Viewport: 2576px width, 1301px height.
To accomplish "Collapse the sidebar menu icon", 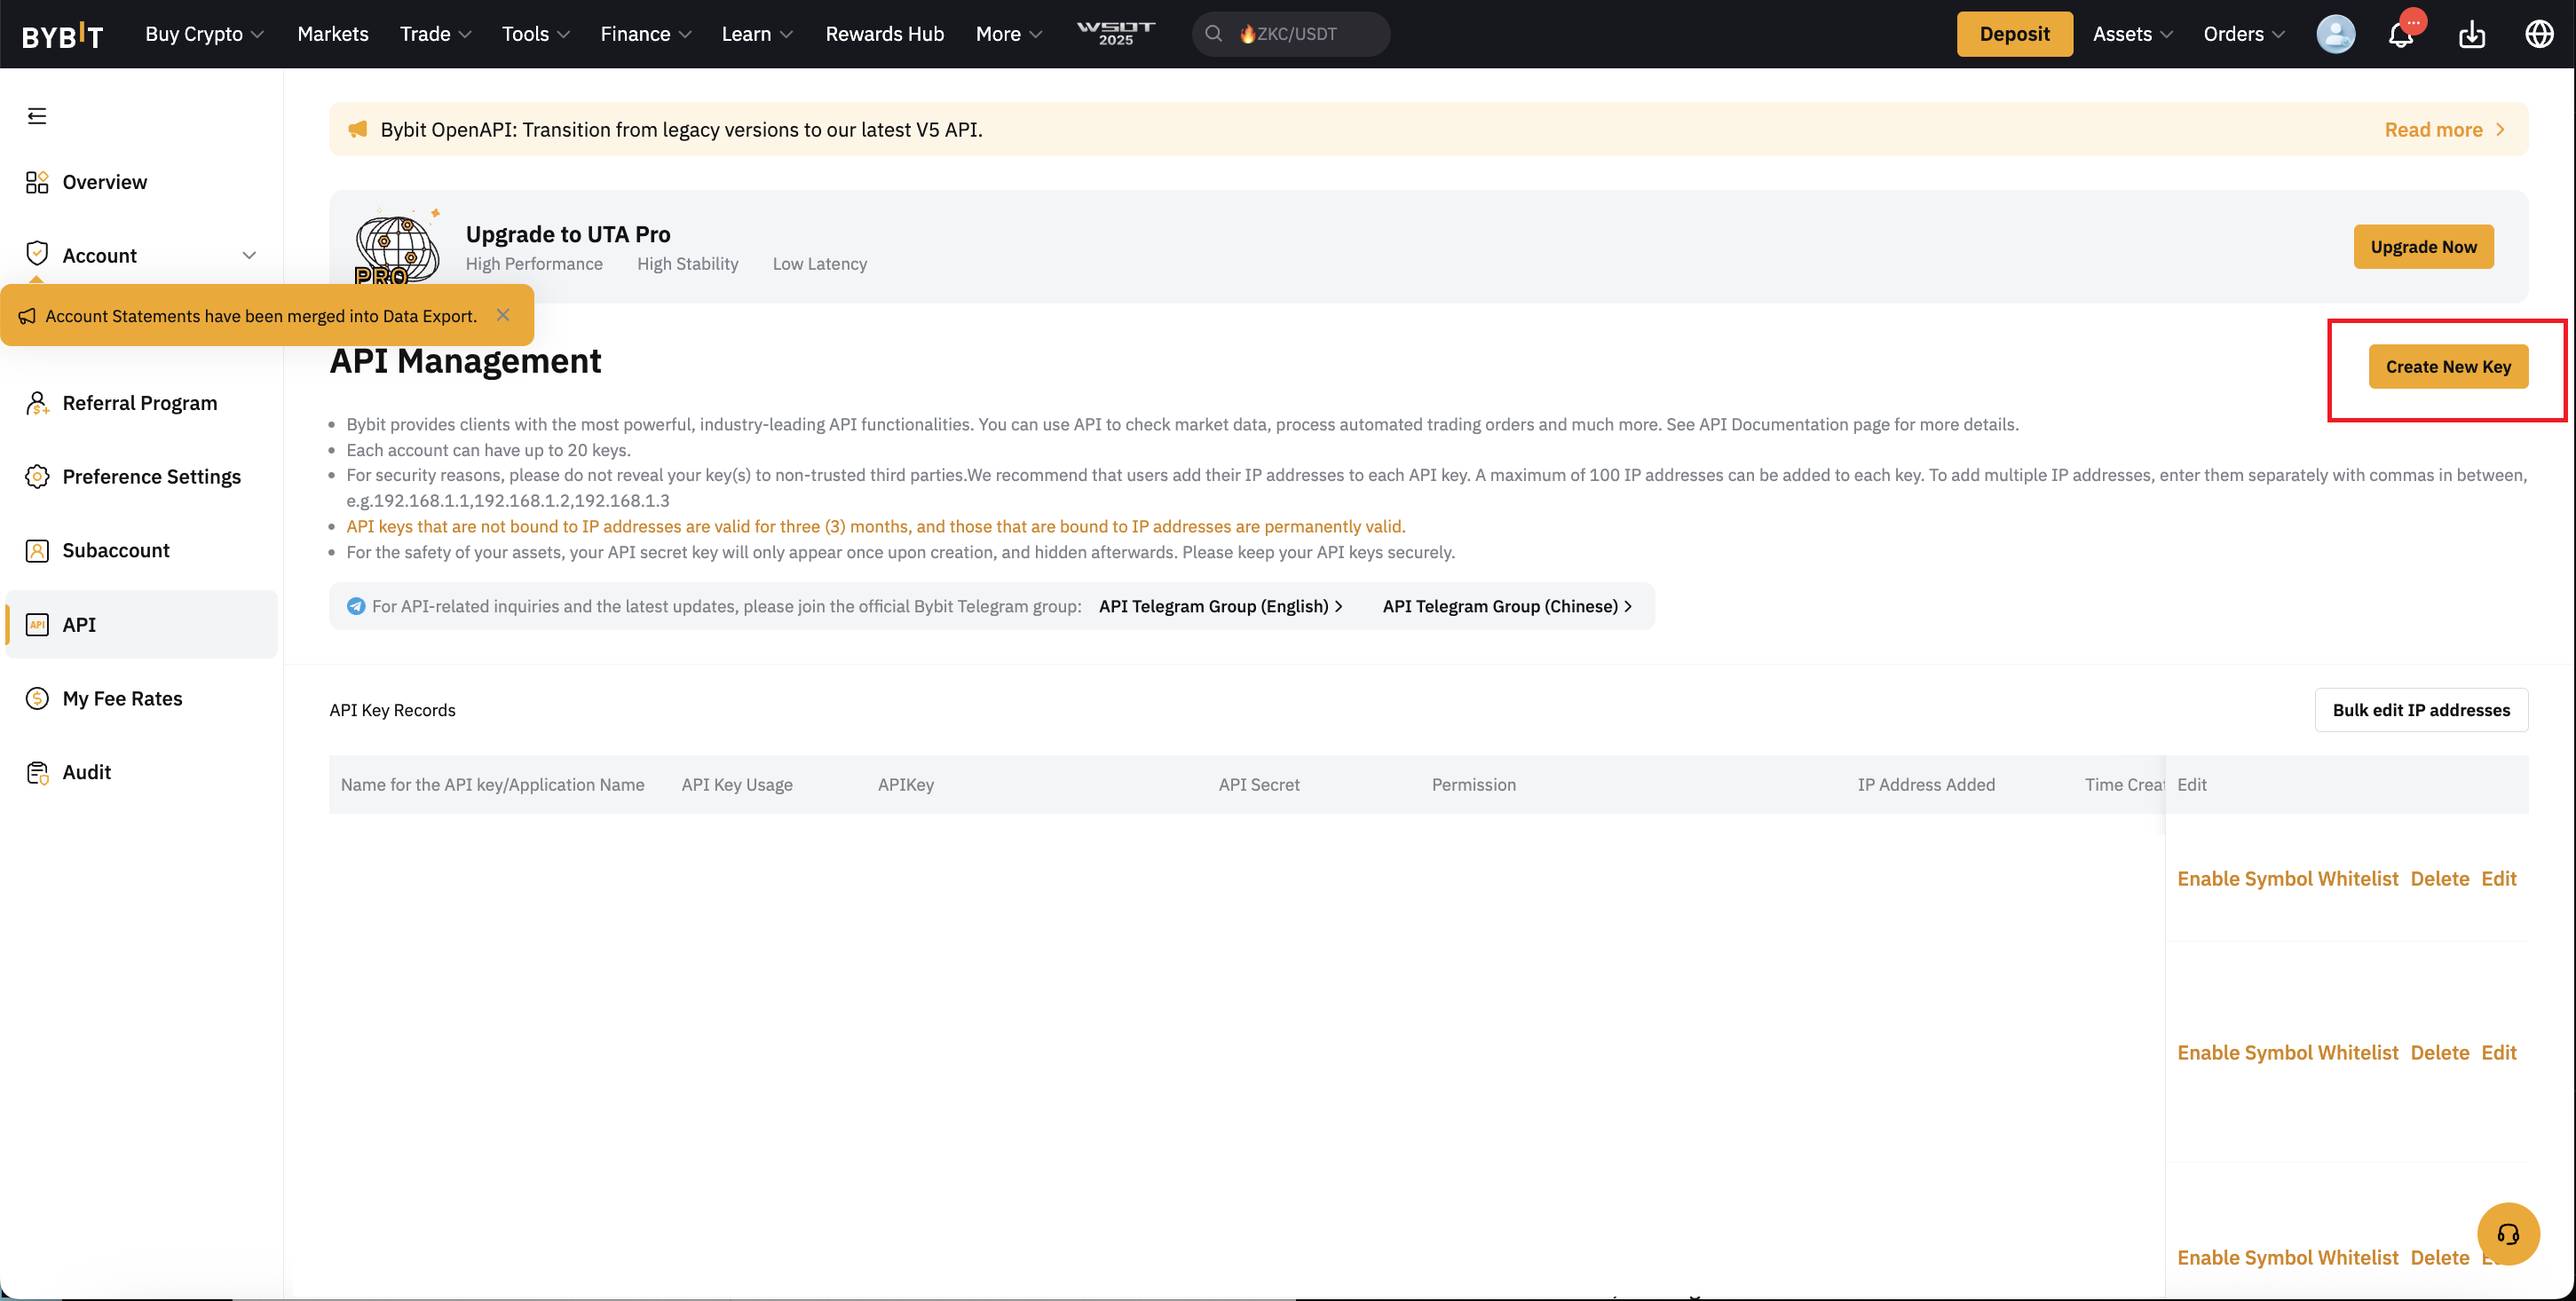I will click(x=37, y=116).
